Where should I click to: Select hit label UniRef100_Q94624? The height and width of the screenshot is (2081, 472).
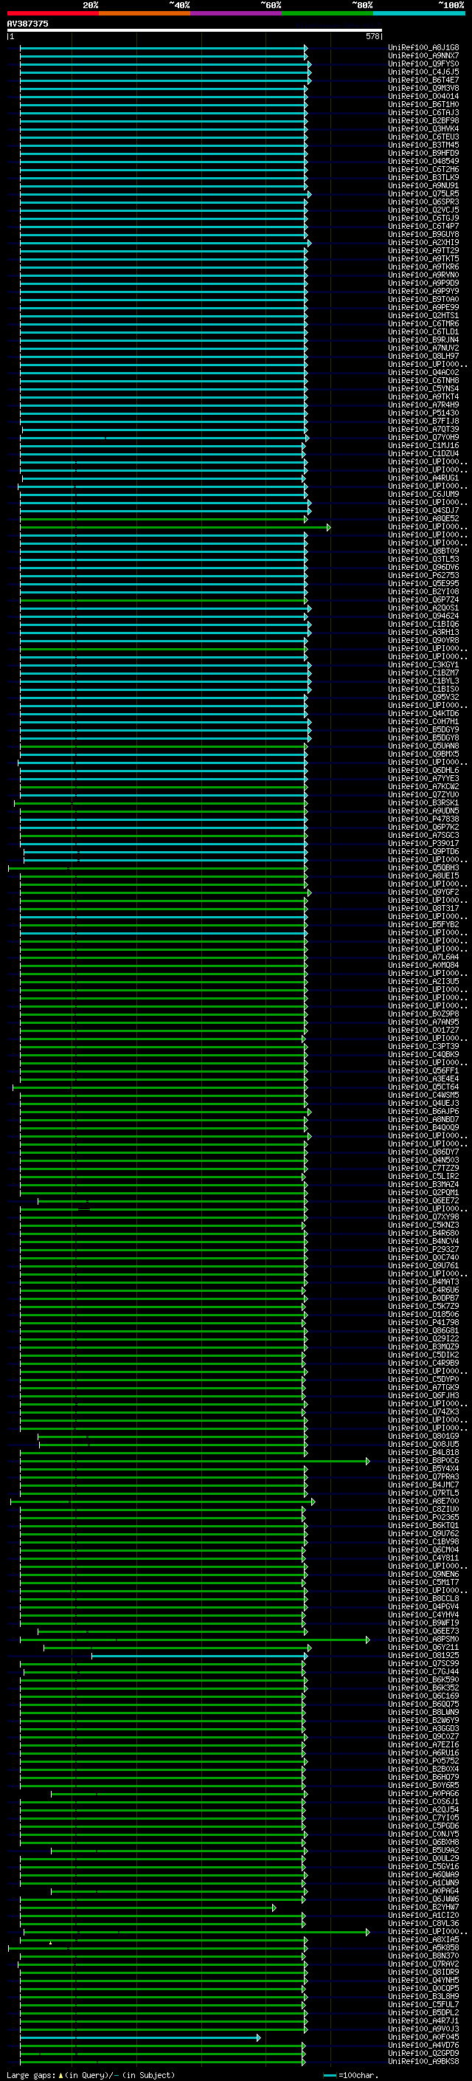423,616
